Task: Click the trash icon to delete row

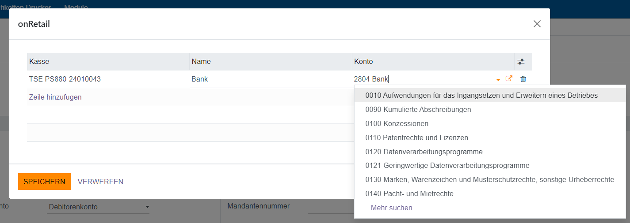Action: point(523,79)
